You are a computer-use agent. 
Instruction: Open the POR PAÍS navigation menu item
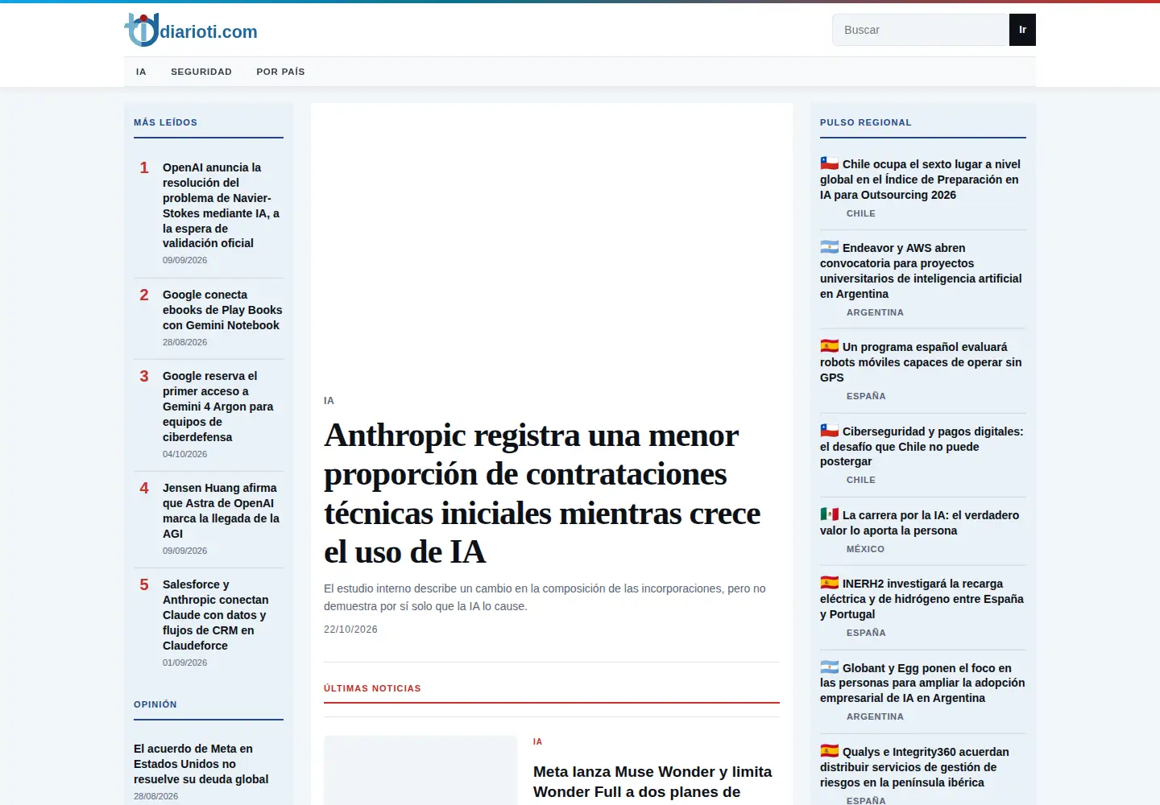coord(280,72)
